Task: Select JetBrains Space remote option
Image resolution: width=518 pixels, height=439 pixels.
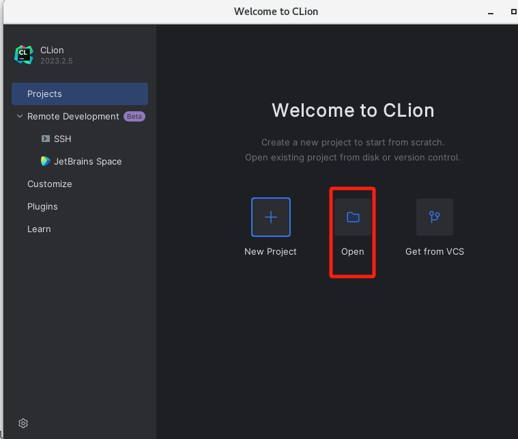Action: 88,161
